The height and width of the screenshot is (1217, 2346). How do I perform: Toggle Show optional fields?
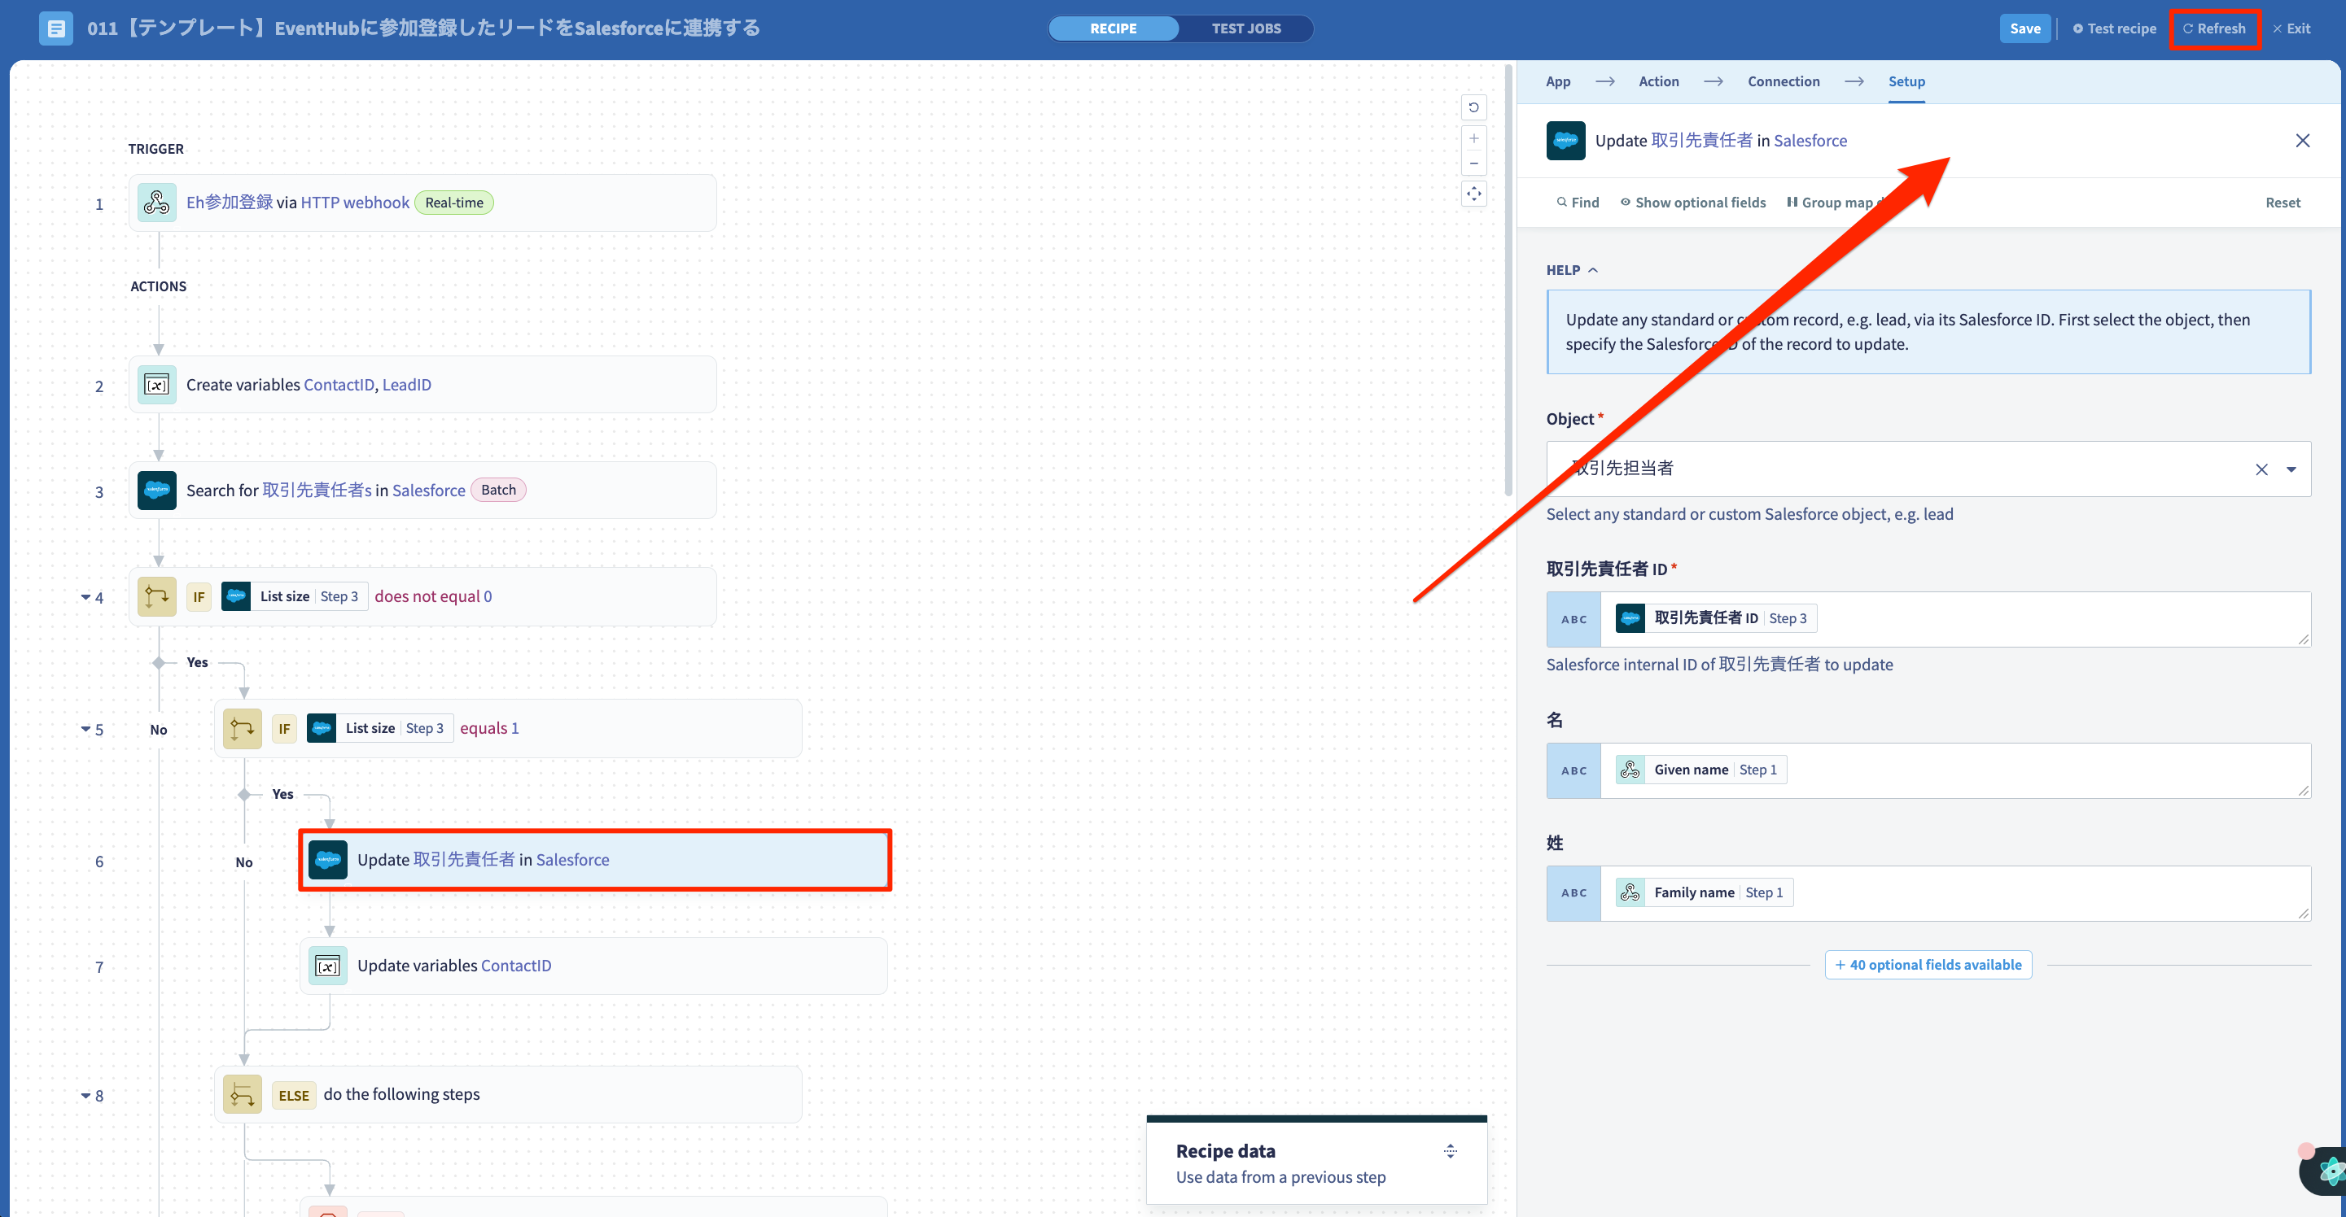(x=1692, y=202)
